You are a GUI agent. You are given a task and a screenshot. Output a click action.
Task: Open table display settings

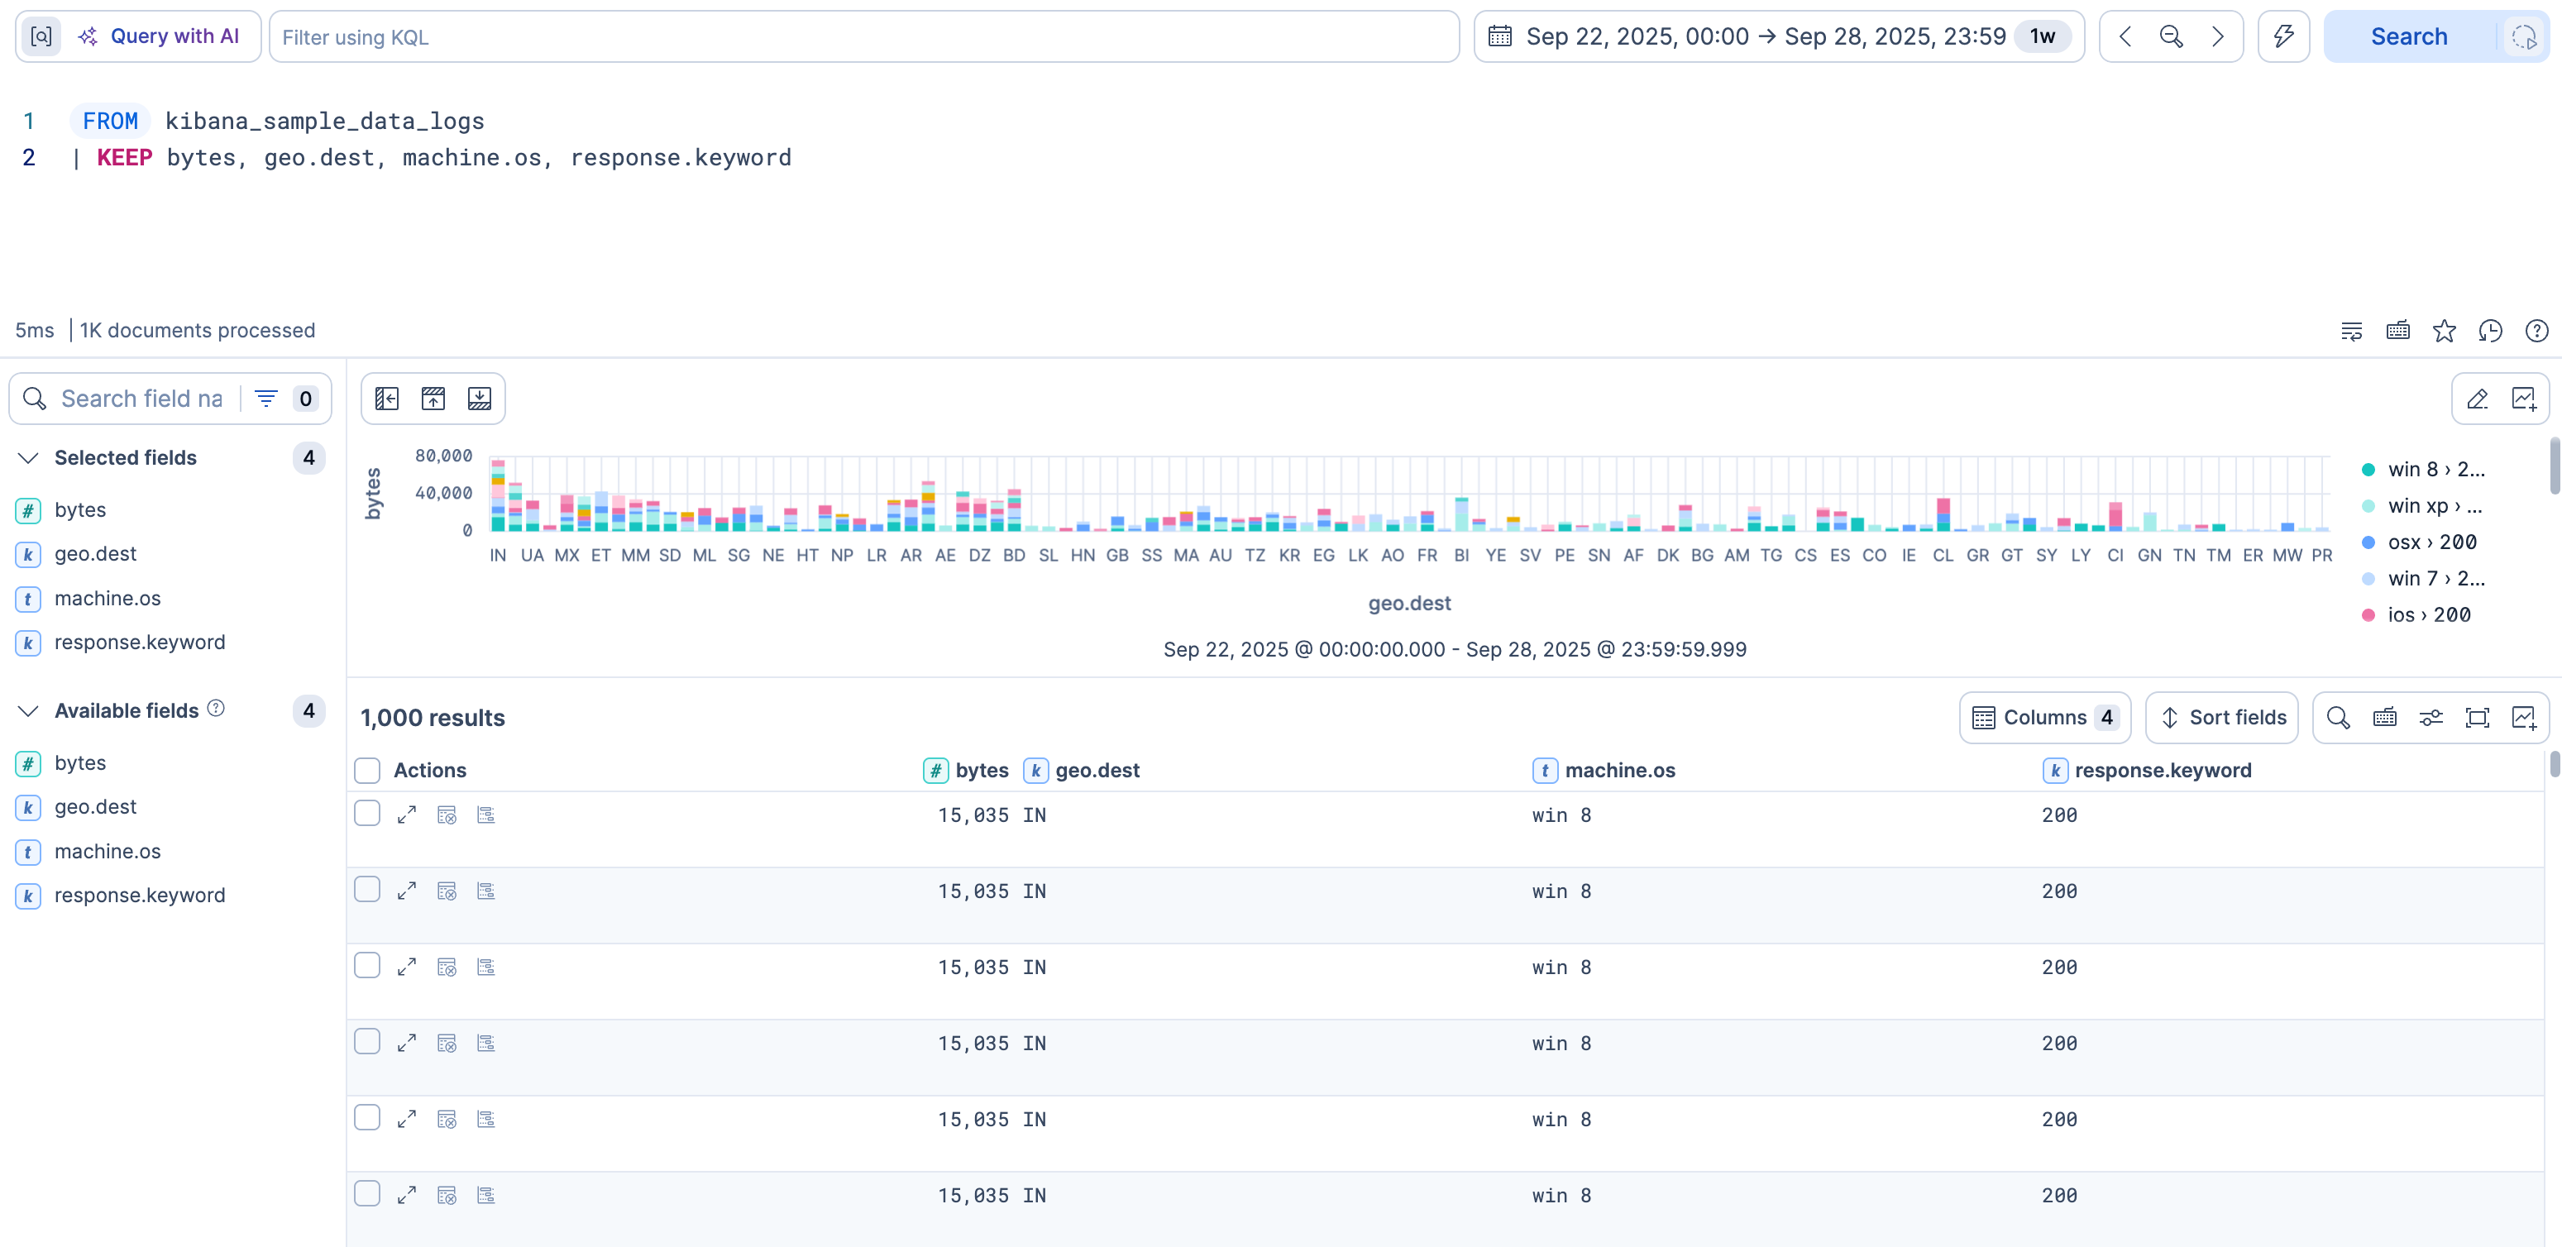click(2431, 718)
